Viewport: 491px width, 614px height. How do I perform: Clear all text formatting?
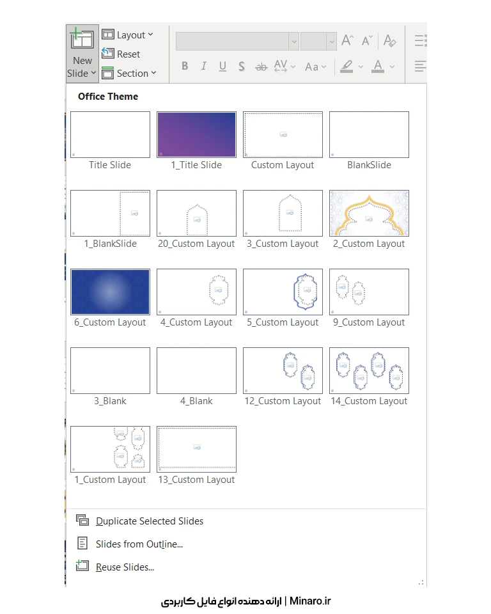[x=389, y=41]
